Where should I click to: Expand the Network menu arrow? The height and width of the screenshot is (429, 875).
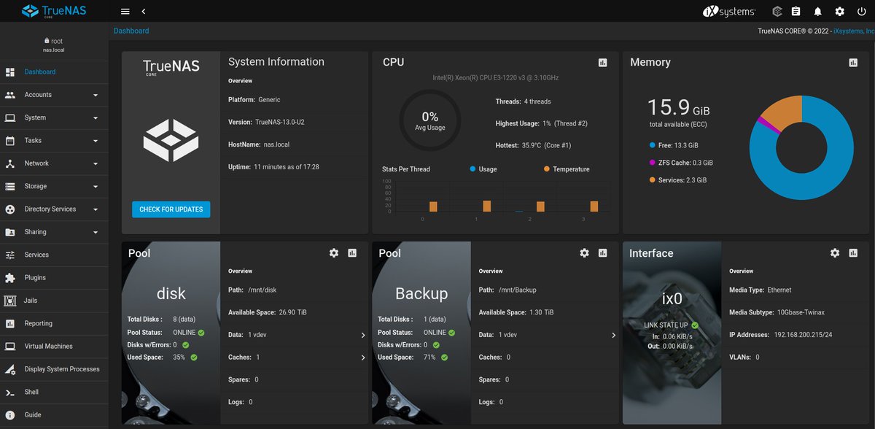click(96, 163)
